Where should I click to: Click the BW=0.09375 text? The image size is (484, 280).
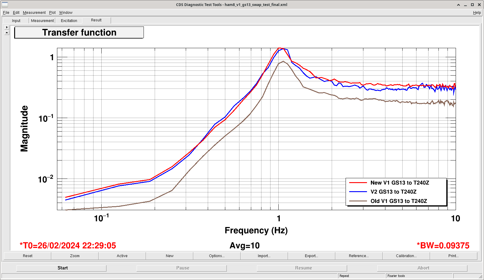click(443, 246)
